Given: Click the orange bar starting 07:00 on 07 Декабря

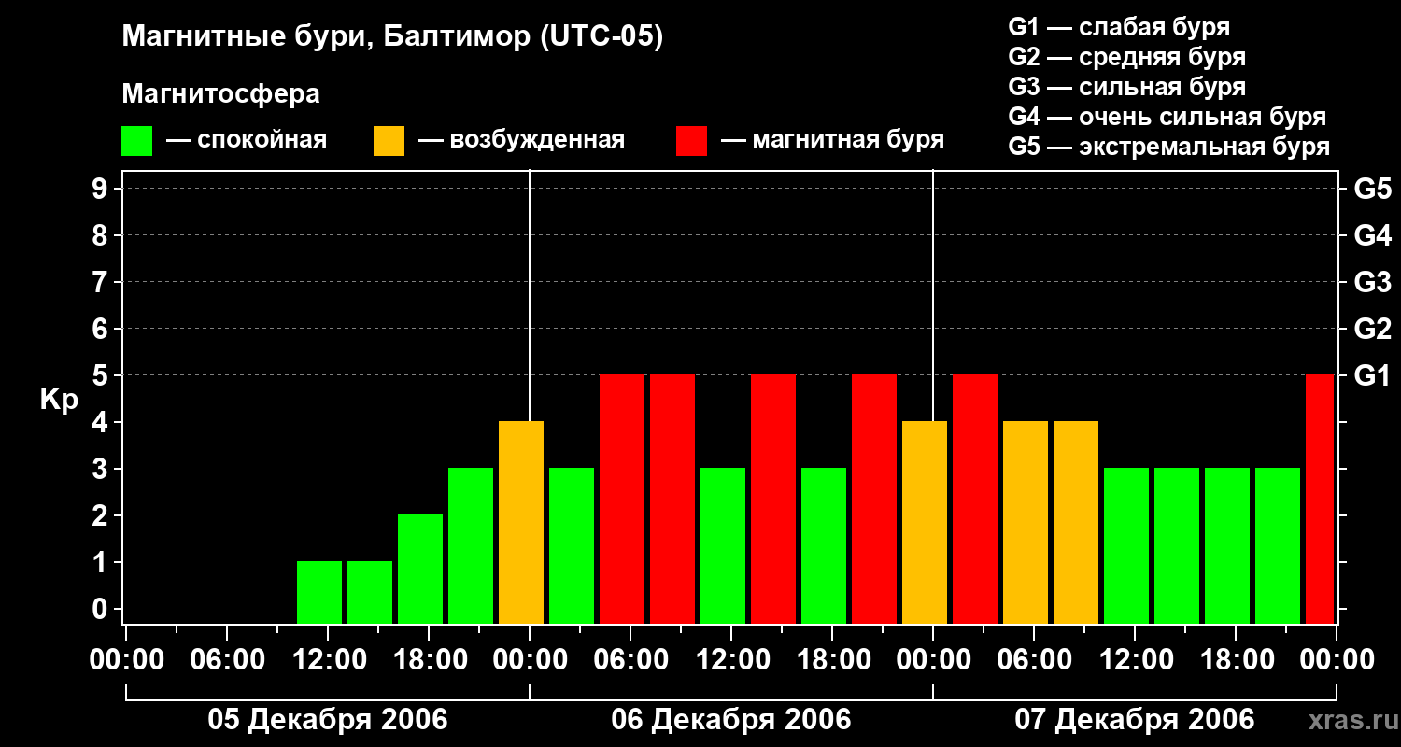Looking at the screenshot, I should click(x=1076, y=522).
